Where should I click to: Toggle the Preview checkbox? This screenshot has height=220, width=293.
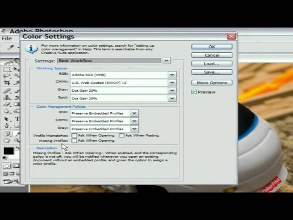pos(194,92)
